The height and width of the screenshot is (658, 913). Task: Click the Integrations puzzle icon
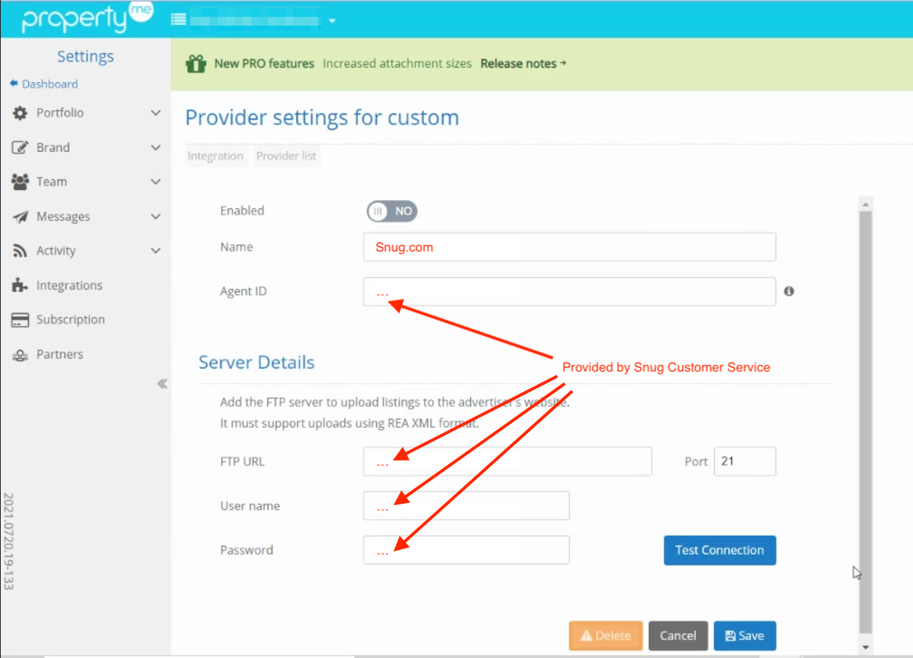point(20,286)
